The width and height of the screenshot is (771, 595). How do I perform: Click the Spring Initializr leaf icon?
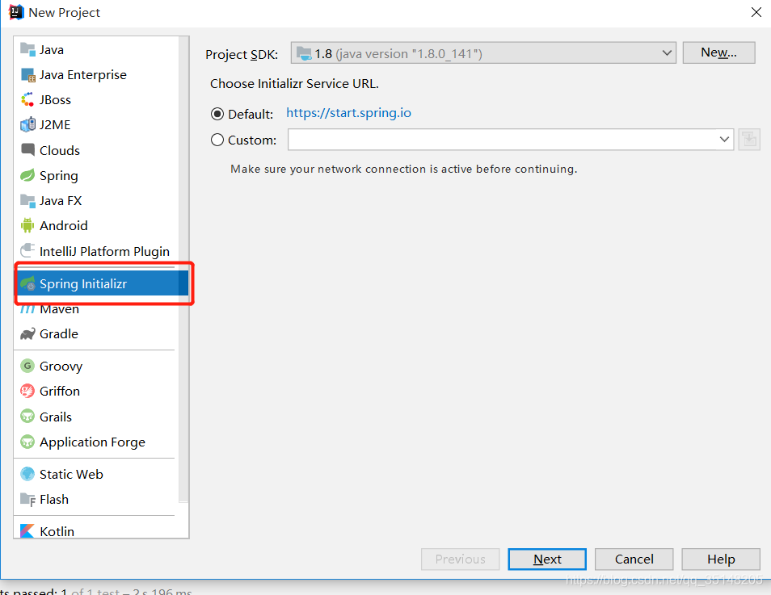(27, 283)
